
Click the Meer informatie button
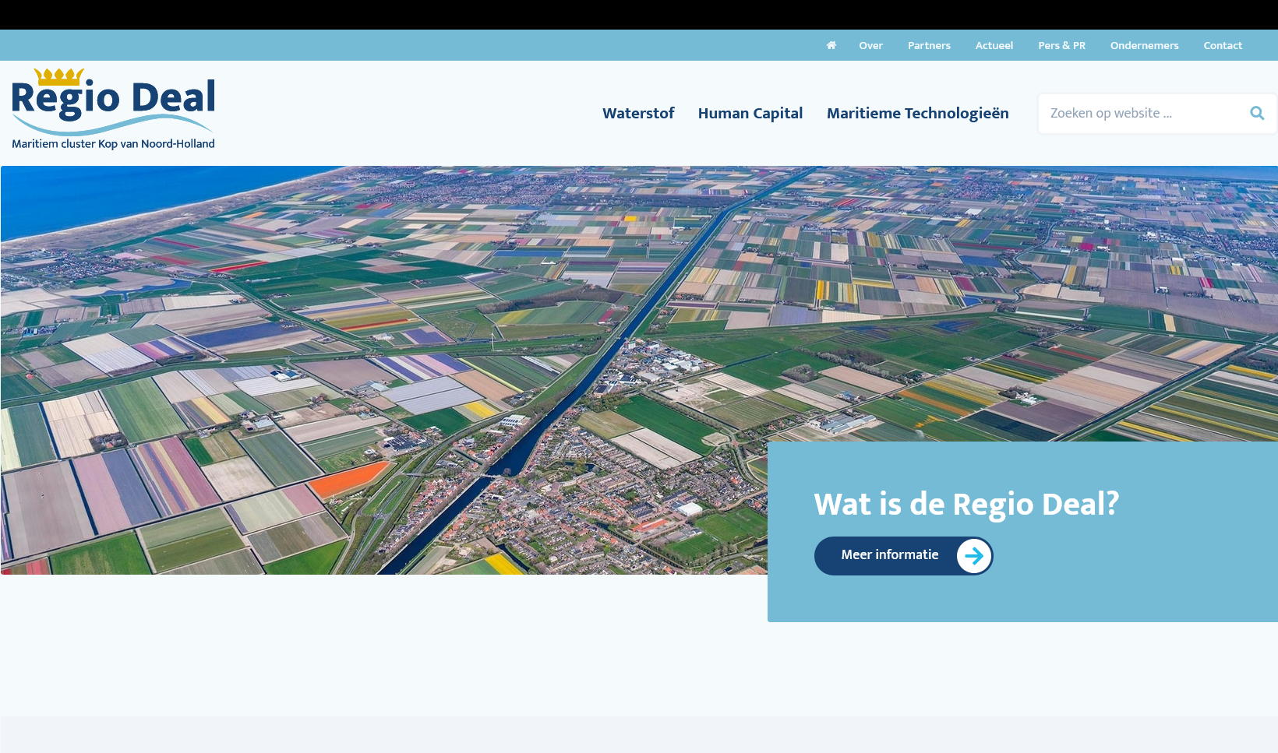[x=889, y=556]
